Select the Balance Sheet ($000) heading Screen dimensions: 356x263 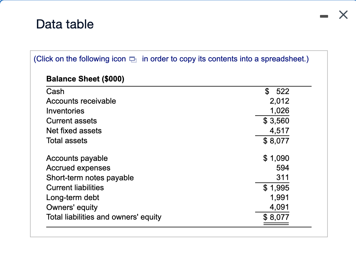(84, 79)
